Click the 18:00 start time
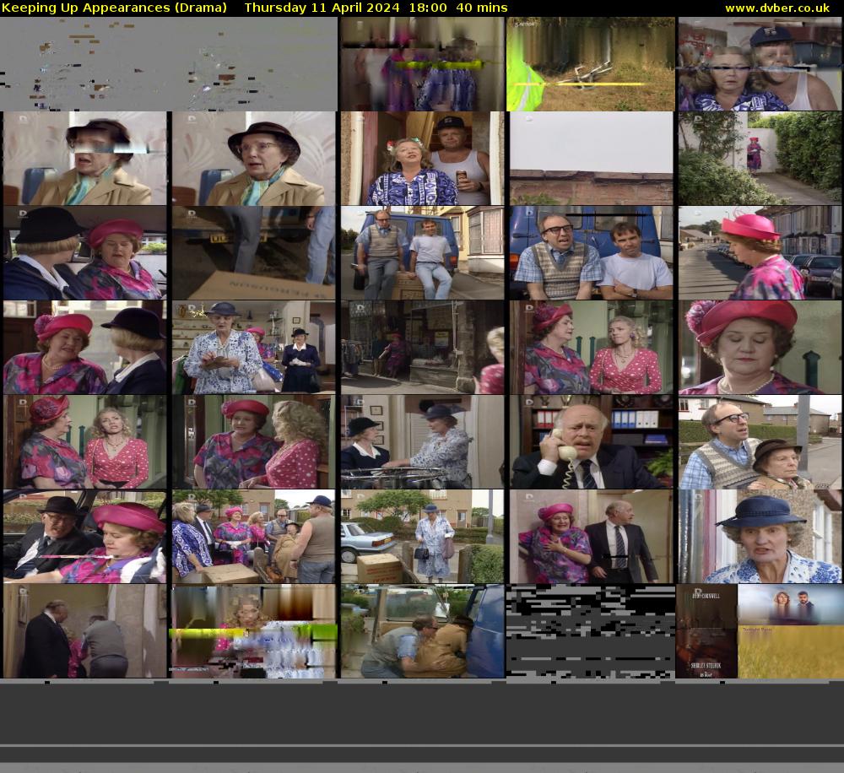The height and width of the screenshot is (773, 844). pos(427,8)
